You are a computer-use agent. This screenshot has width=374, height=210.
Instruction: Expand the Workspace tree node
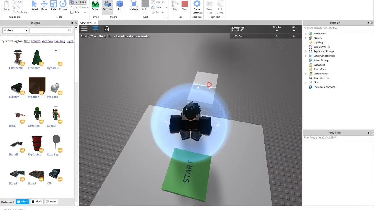coord(306,34)
